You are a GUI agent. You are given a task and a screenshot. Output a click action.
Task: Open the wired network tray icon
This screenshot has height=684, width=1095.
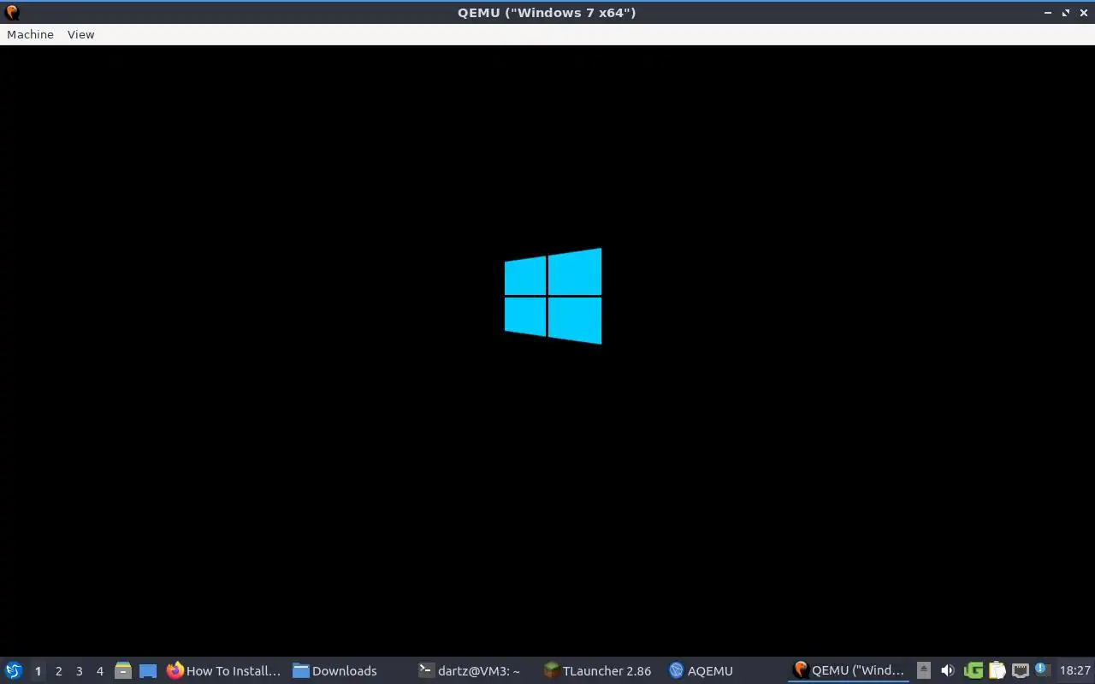coord(1020,670)
